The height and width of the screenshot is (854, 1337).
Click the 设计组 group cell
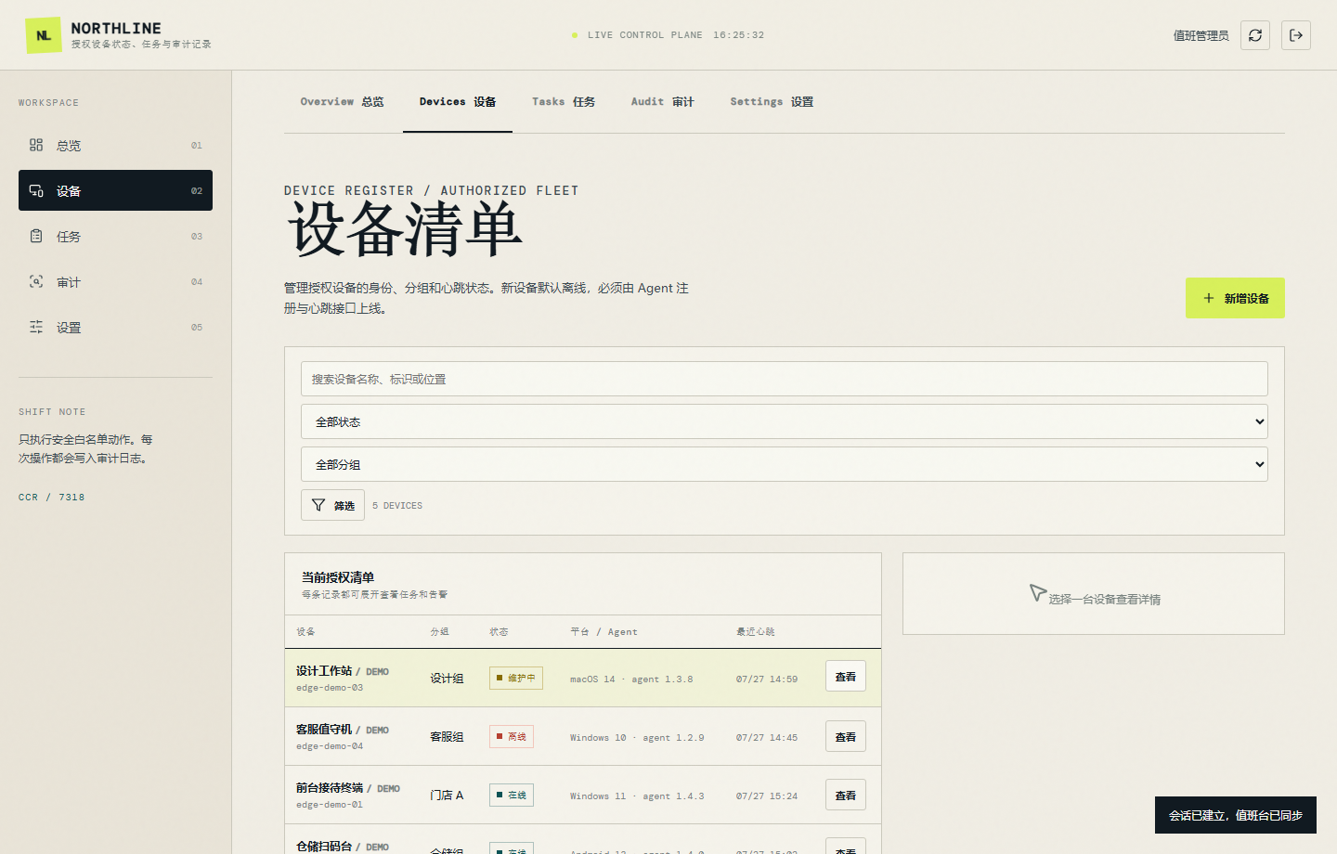pyautogui.click(x=447, y=679)
